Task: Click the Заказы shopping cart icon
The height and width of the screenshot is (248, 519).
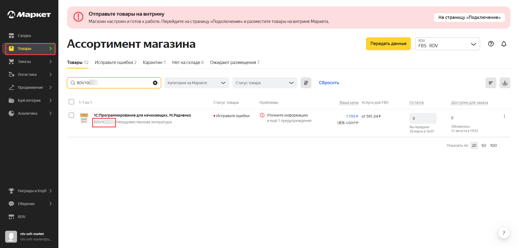Action: click(x=11, y=62)
